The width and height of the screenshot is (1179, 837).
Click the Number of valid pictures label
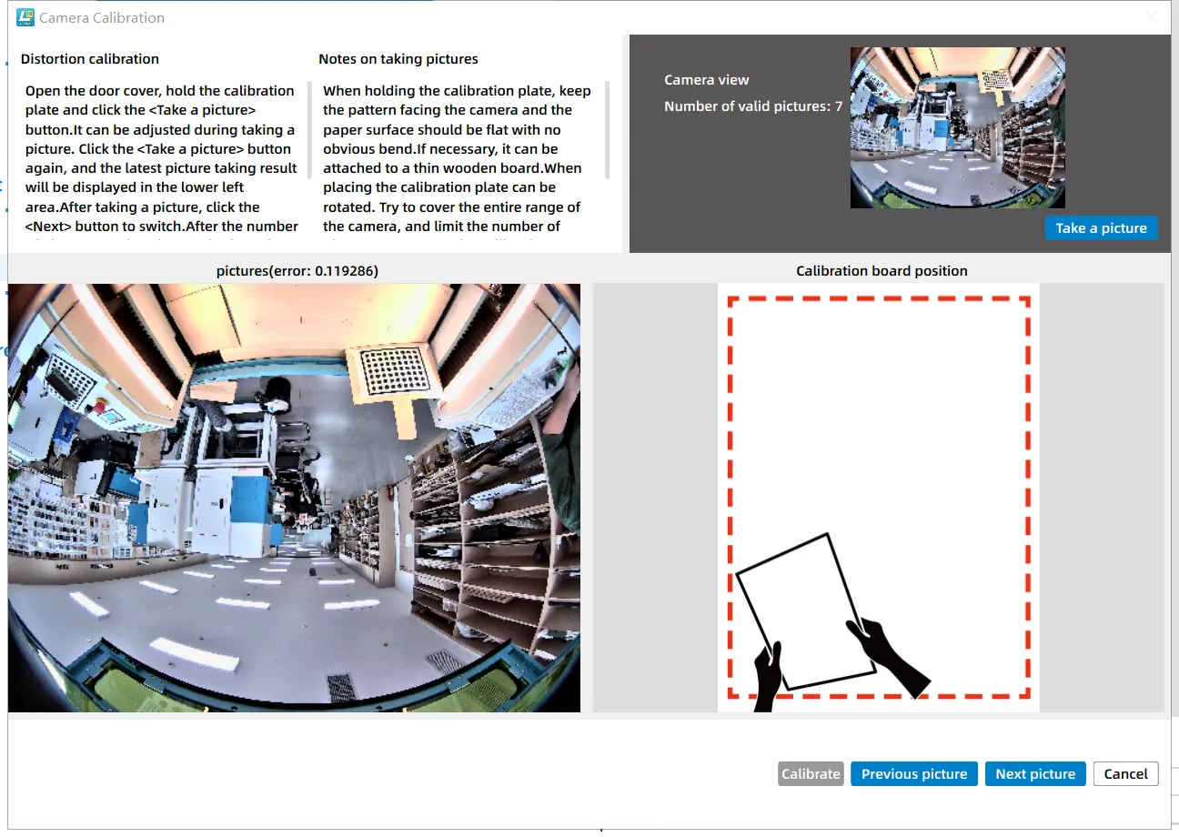point(752,106)
